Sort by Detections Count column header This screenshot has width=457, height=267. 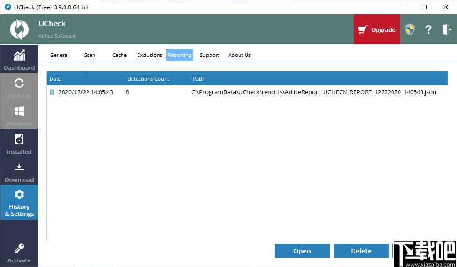point(148,79)
